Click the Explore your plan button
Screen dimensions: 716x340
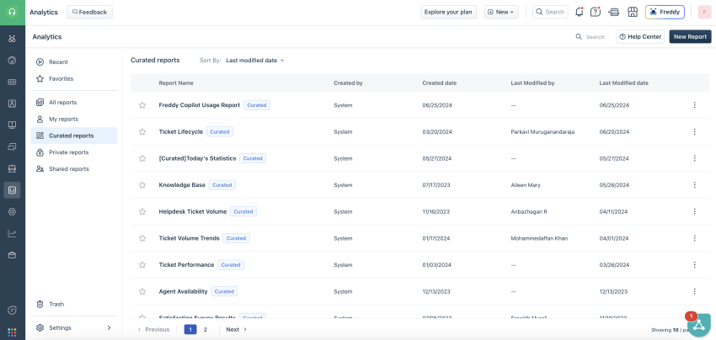tap(448, 13)
